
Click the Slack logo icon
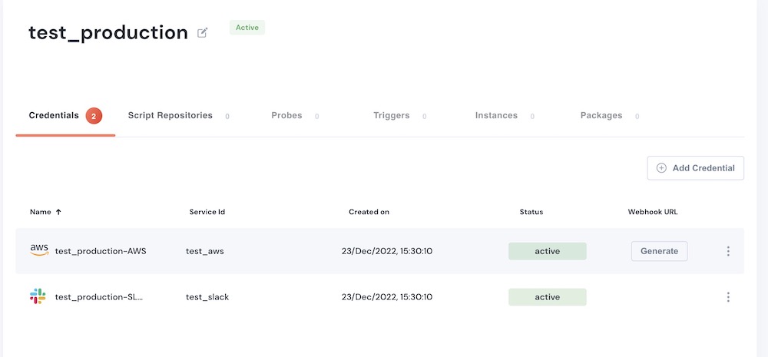pyautogui.click(x=38, y=296)
